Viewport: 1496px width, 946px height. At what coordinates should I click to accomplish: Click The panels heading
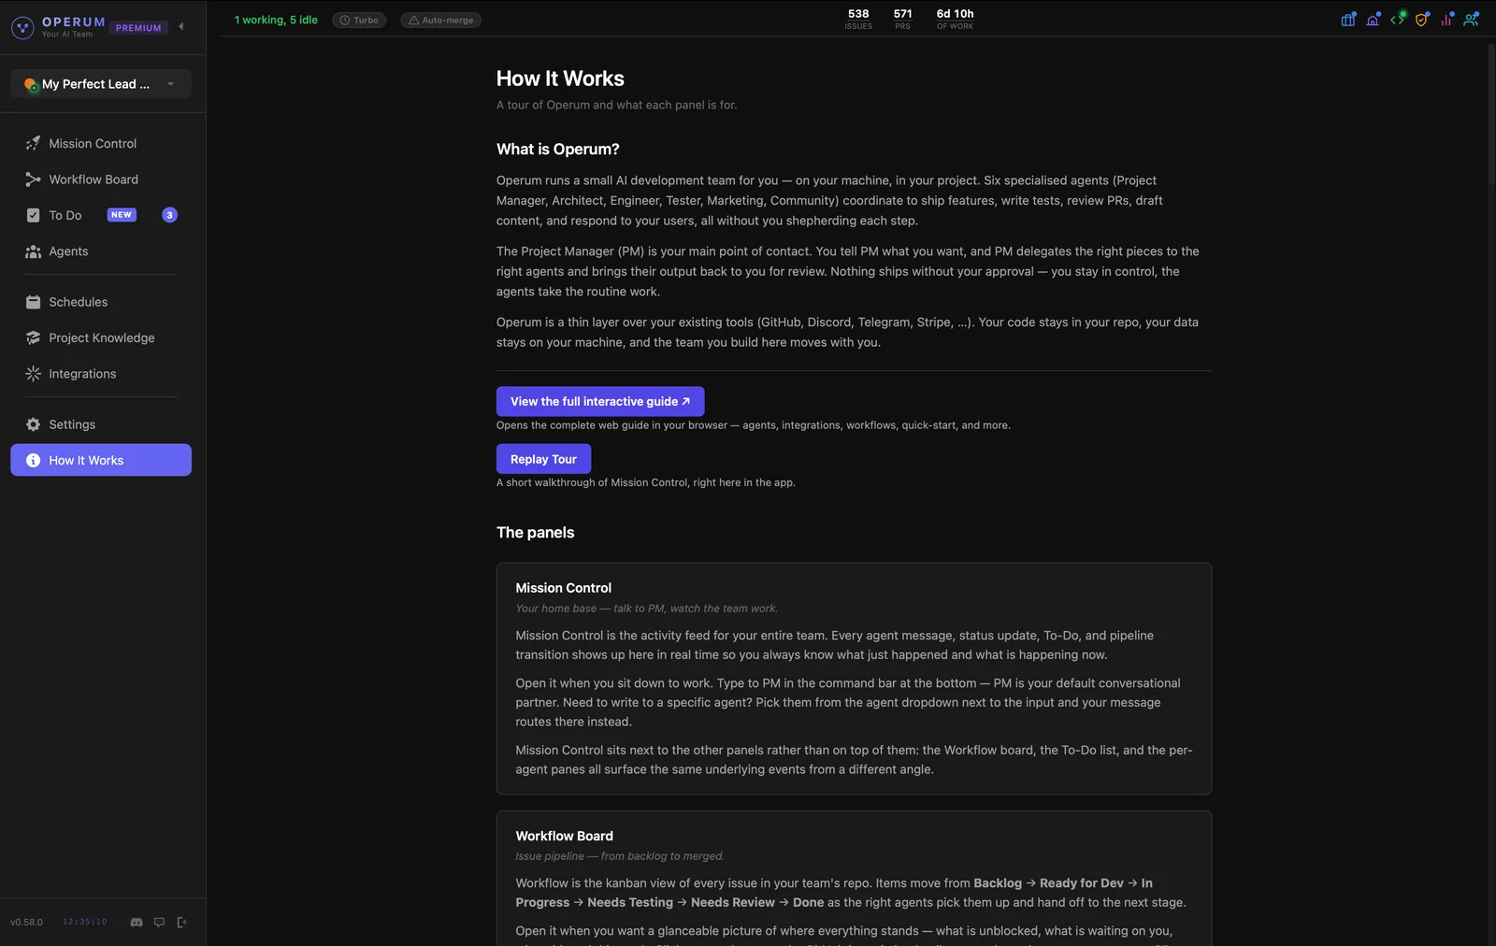tap(535, 532)
